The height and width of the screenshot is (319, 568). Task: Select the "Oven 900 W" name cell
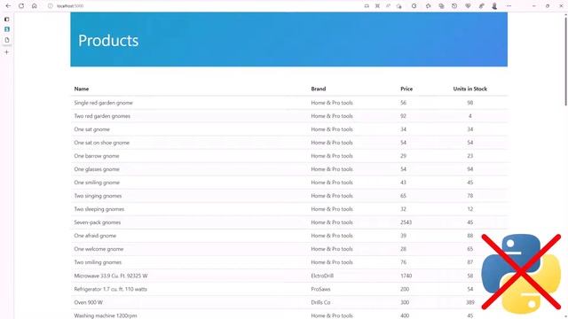89,302
